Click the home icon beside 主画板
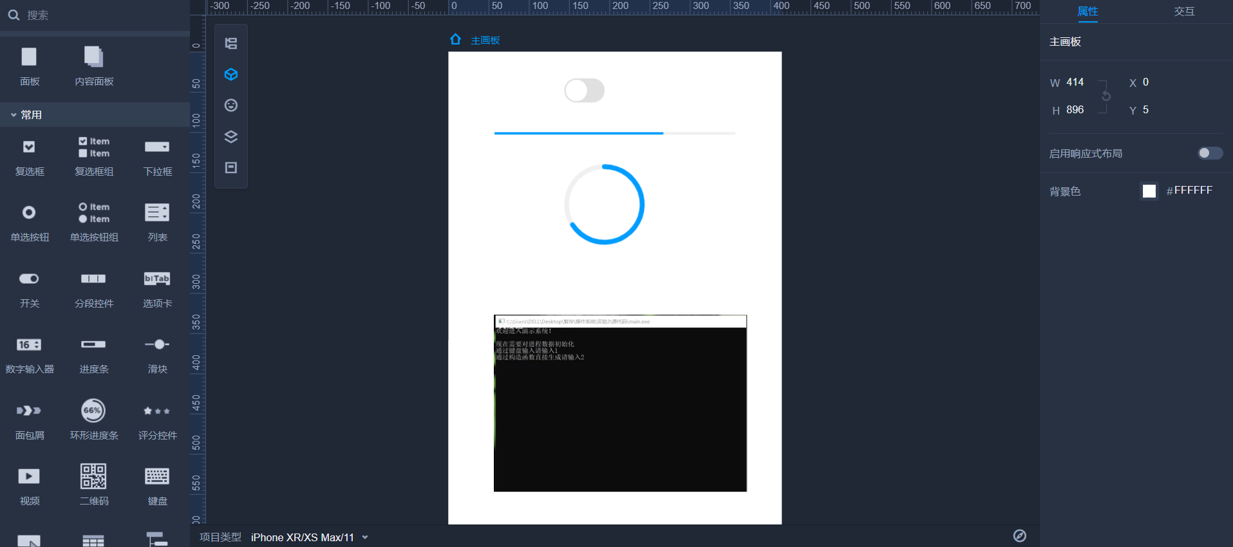This screenshot has width=1233, height=547. pos(456,39)
